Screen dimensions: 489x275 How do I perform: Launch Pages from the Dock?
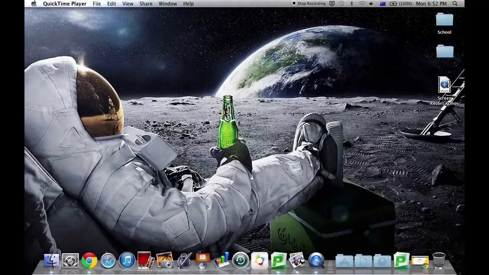[x=184, y=260]
